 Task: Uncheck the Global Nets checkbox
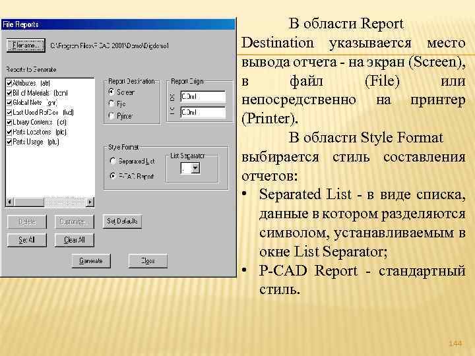point(9,103)
